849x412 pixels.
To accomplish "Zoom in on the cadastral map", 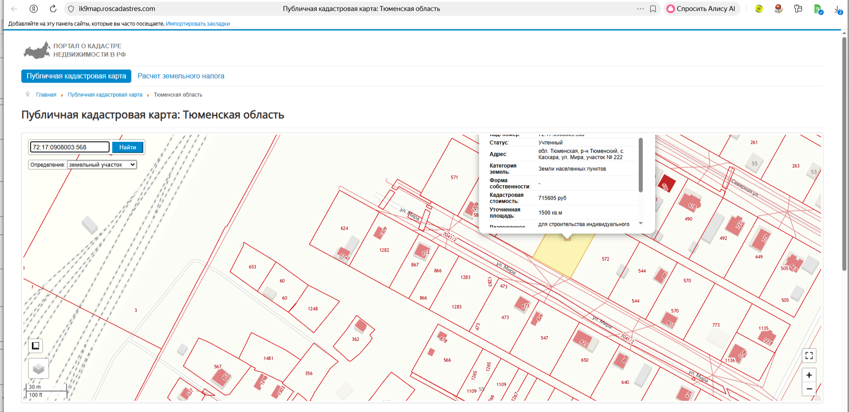I will (809, 375).
